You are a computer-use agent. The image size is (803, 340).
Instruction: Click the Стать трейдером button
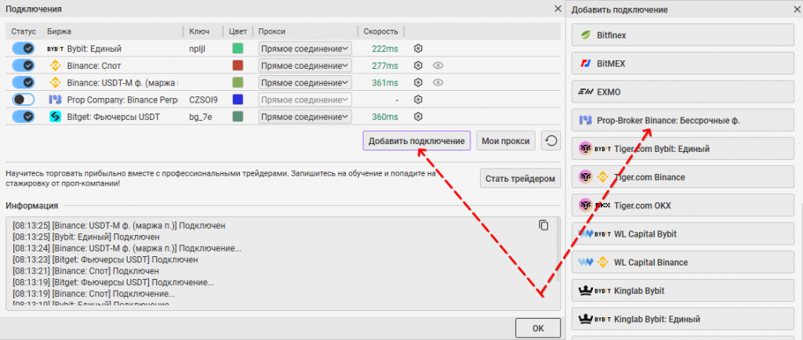click(521, 179)
